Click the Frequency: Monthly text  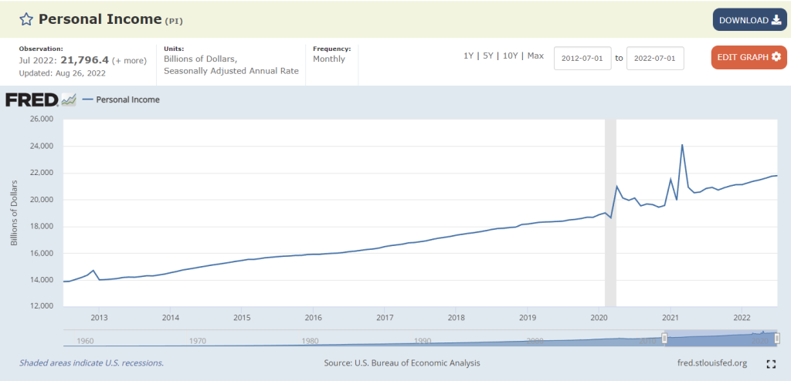(x=331, y=55)
